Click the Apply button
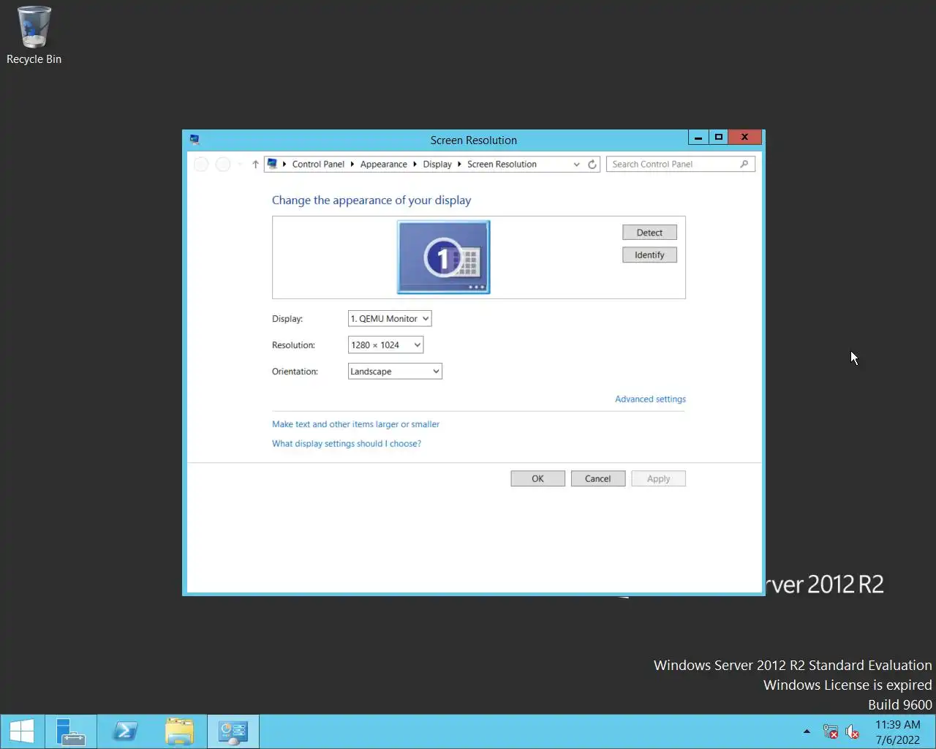936x749 pixels. pyautogui.click(x=658, y=478)
